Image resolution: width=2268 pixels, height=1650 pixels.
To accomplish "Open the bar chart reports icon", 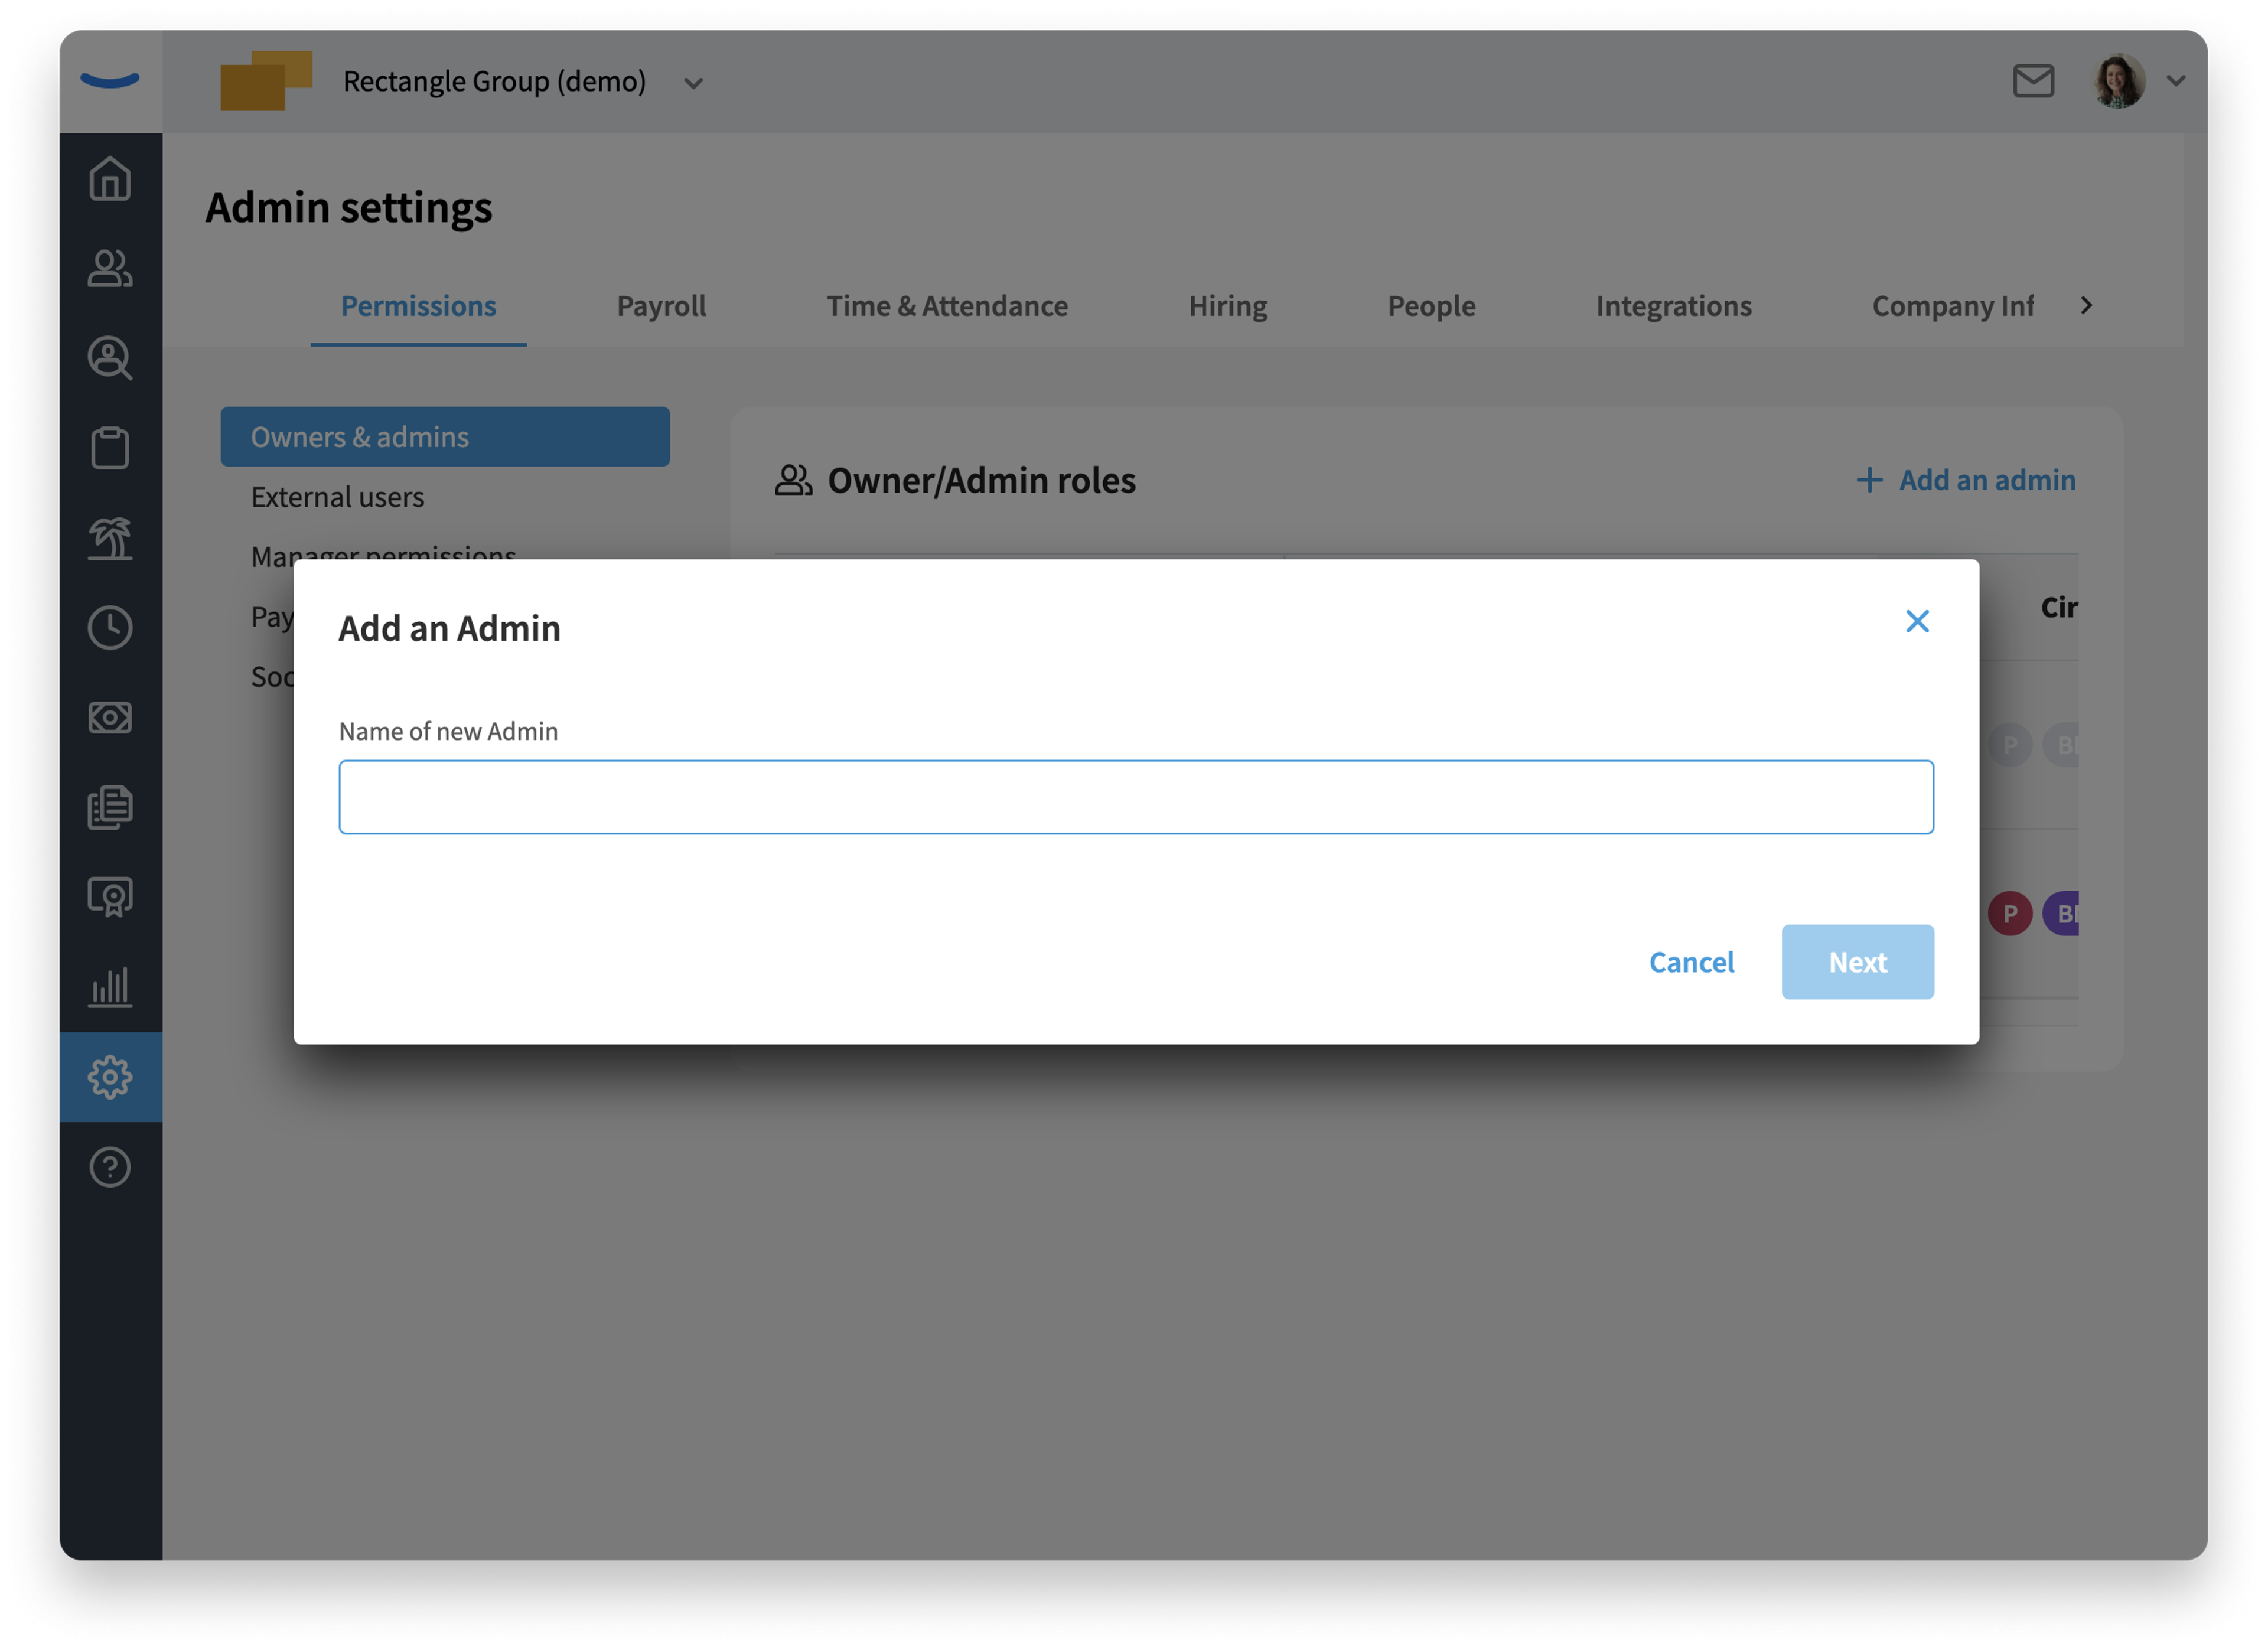I will pyautogui.click(x=110, y=986).
